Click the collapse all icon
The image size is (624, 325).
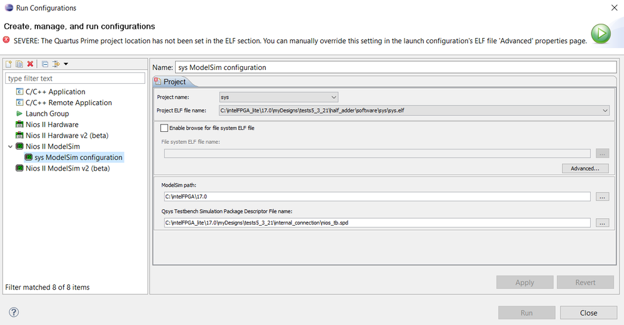coord(45,64)
